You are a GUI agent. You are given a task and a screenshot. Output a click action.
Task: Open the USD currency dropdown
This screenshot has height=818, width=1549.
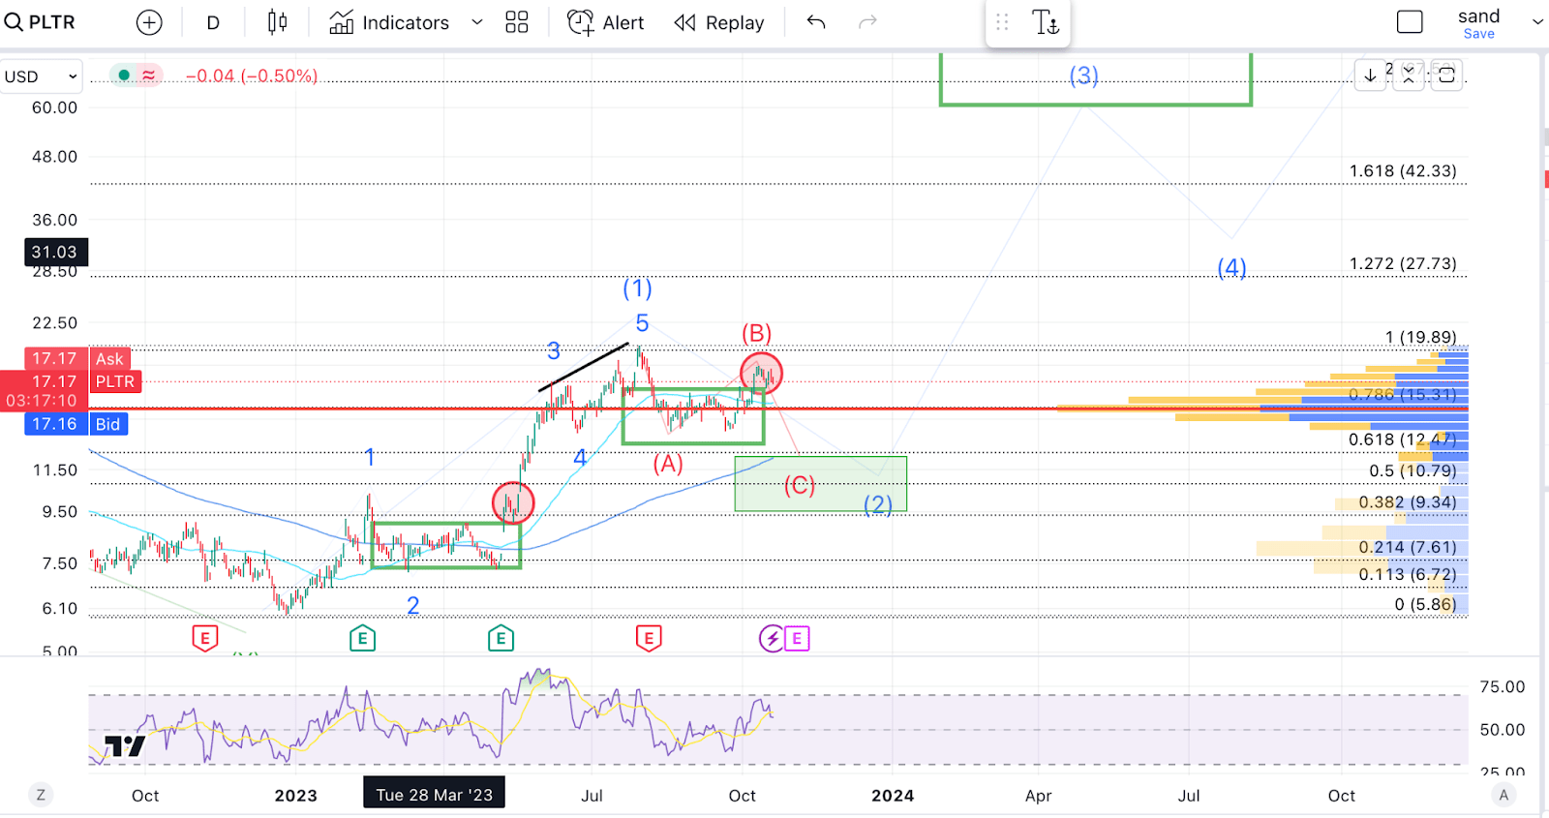[x=41, y=76]
